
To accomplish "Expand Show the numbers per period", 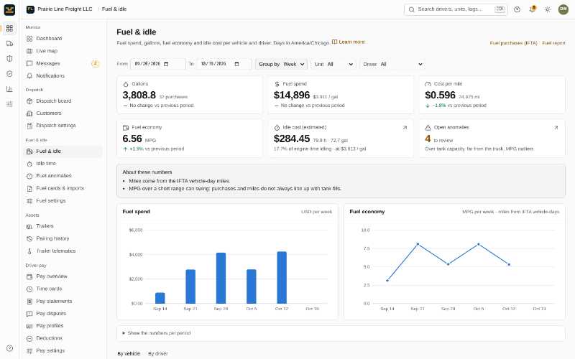I will coord(341,333).
